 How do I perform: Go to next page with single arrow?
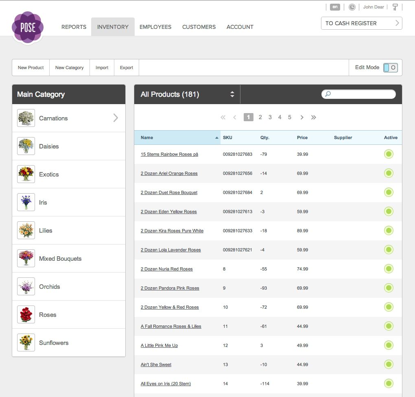302,117
